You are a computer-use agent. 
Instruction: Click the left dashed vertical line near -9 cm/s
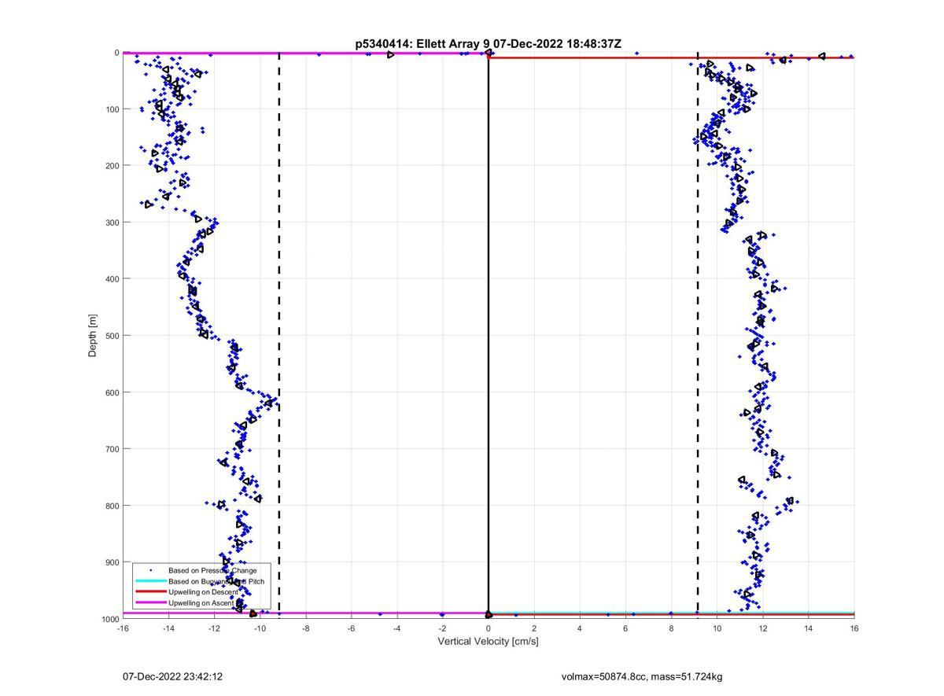(279, 334)
